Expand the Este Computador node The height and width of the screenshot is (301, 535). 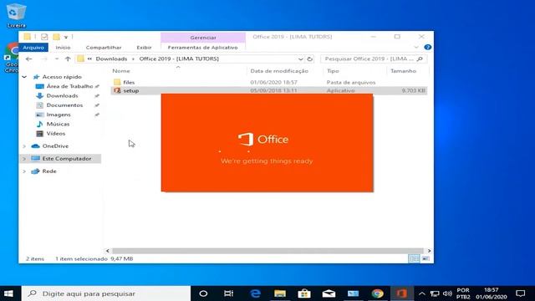(x=24, y=159)
